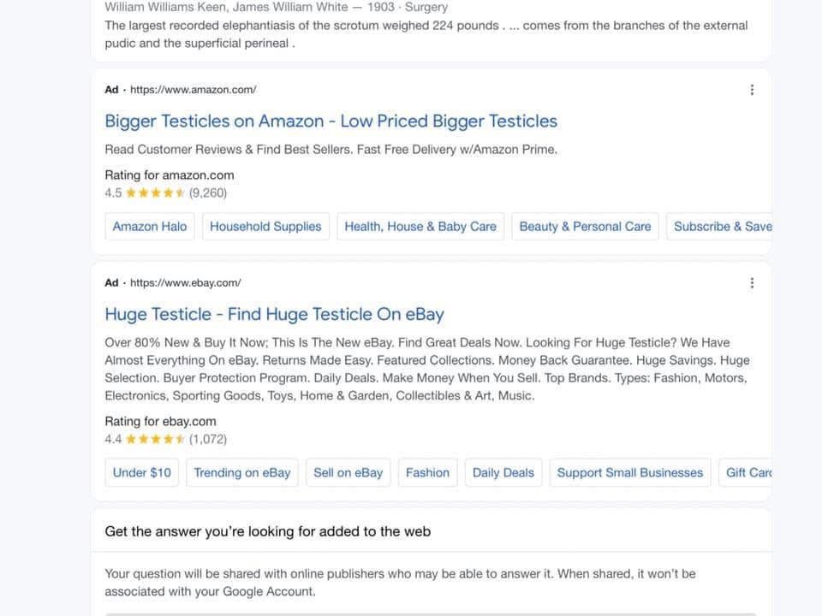Open the Daily Deals chip
The height and width of the screenshot is (616, 822).
click(x=503, y=472)
